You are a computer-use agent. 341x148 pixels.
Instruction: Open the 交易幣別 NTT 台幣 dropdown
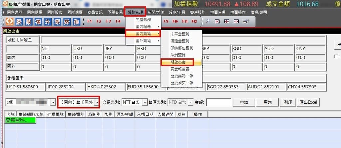[x=145, y=102]
